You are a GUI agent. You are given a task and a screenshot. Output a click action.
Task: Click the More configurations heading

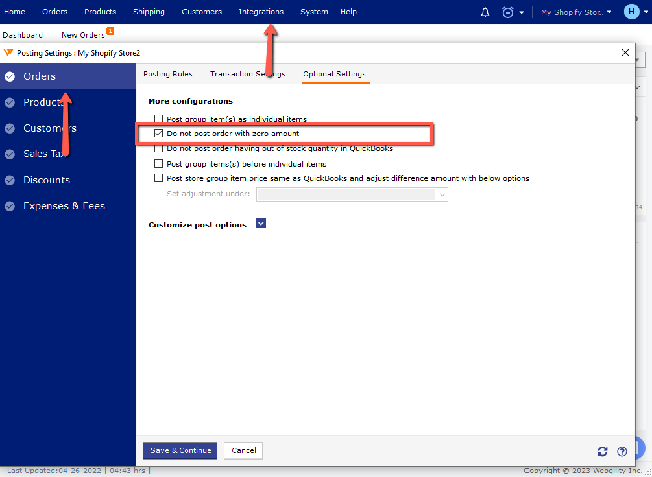pyautogui.click(x=191, y=101)
